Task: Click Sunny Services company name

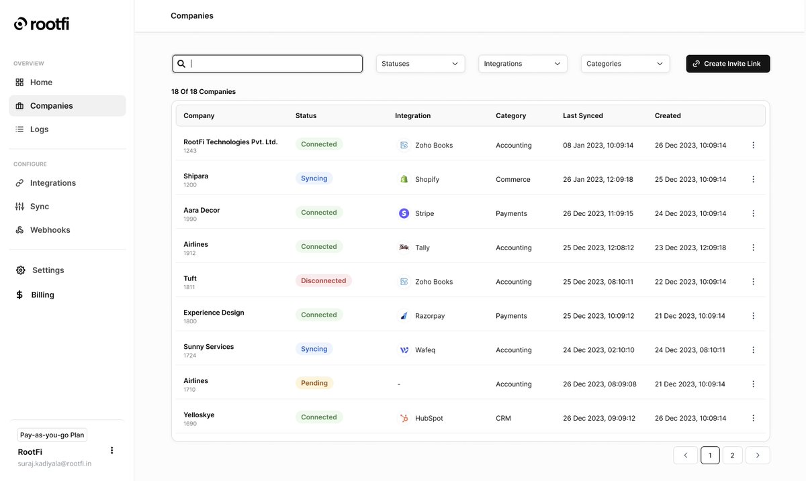Action: [208, 347]
